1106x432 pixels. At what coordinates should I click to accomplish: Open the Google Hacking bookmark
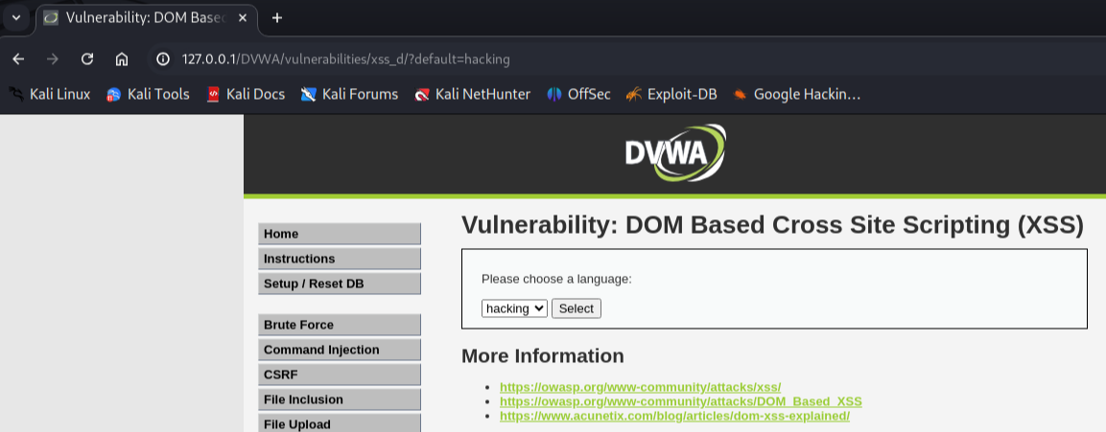click(x=796, y=94)
